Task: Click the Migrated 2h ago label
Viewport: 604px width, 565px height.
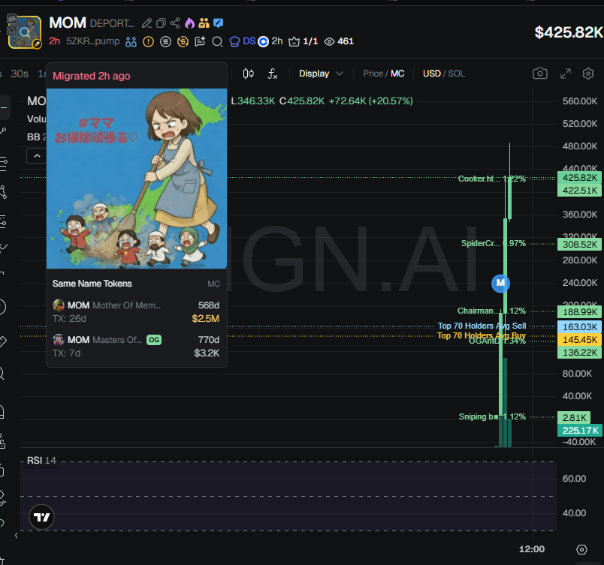Action: [x=92, y=76]
